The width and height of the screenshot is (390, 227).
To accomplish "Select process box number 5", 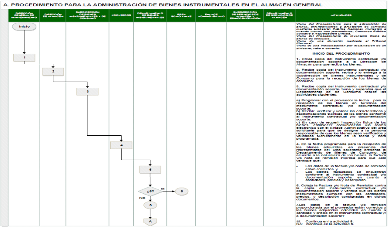I will pos(150,169).
